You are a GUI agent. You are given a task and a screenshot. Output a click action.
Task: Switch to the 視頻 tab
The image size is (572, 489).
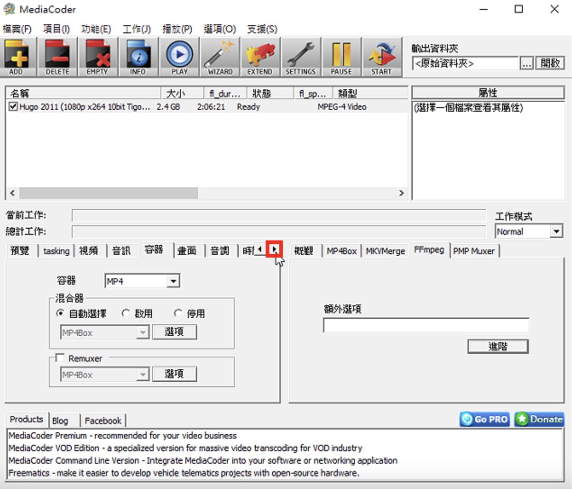(x=88, y=251)
